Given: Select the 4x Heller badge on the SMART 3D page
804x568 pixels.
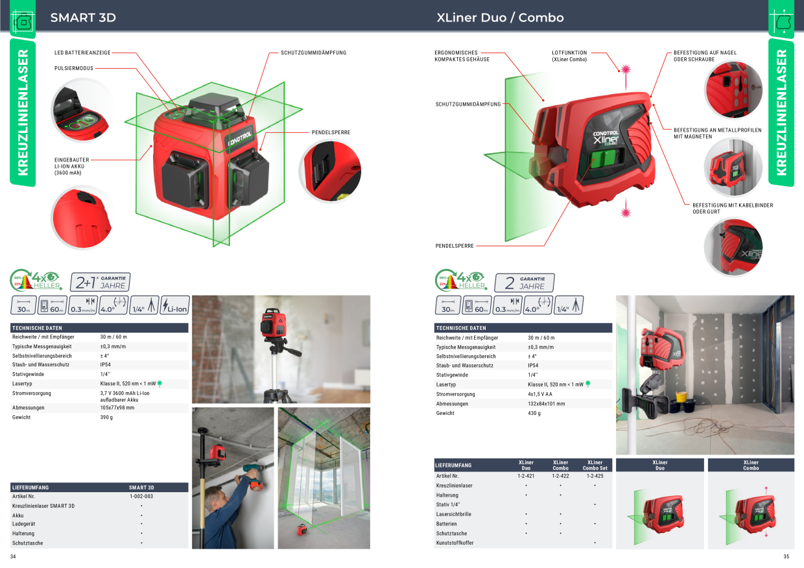Looking at the screenshot, I should [x=36, y=281].
